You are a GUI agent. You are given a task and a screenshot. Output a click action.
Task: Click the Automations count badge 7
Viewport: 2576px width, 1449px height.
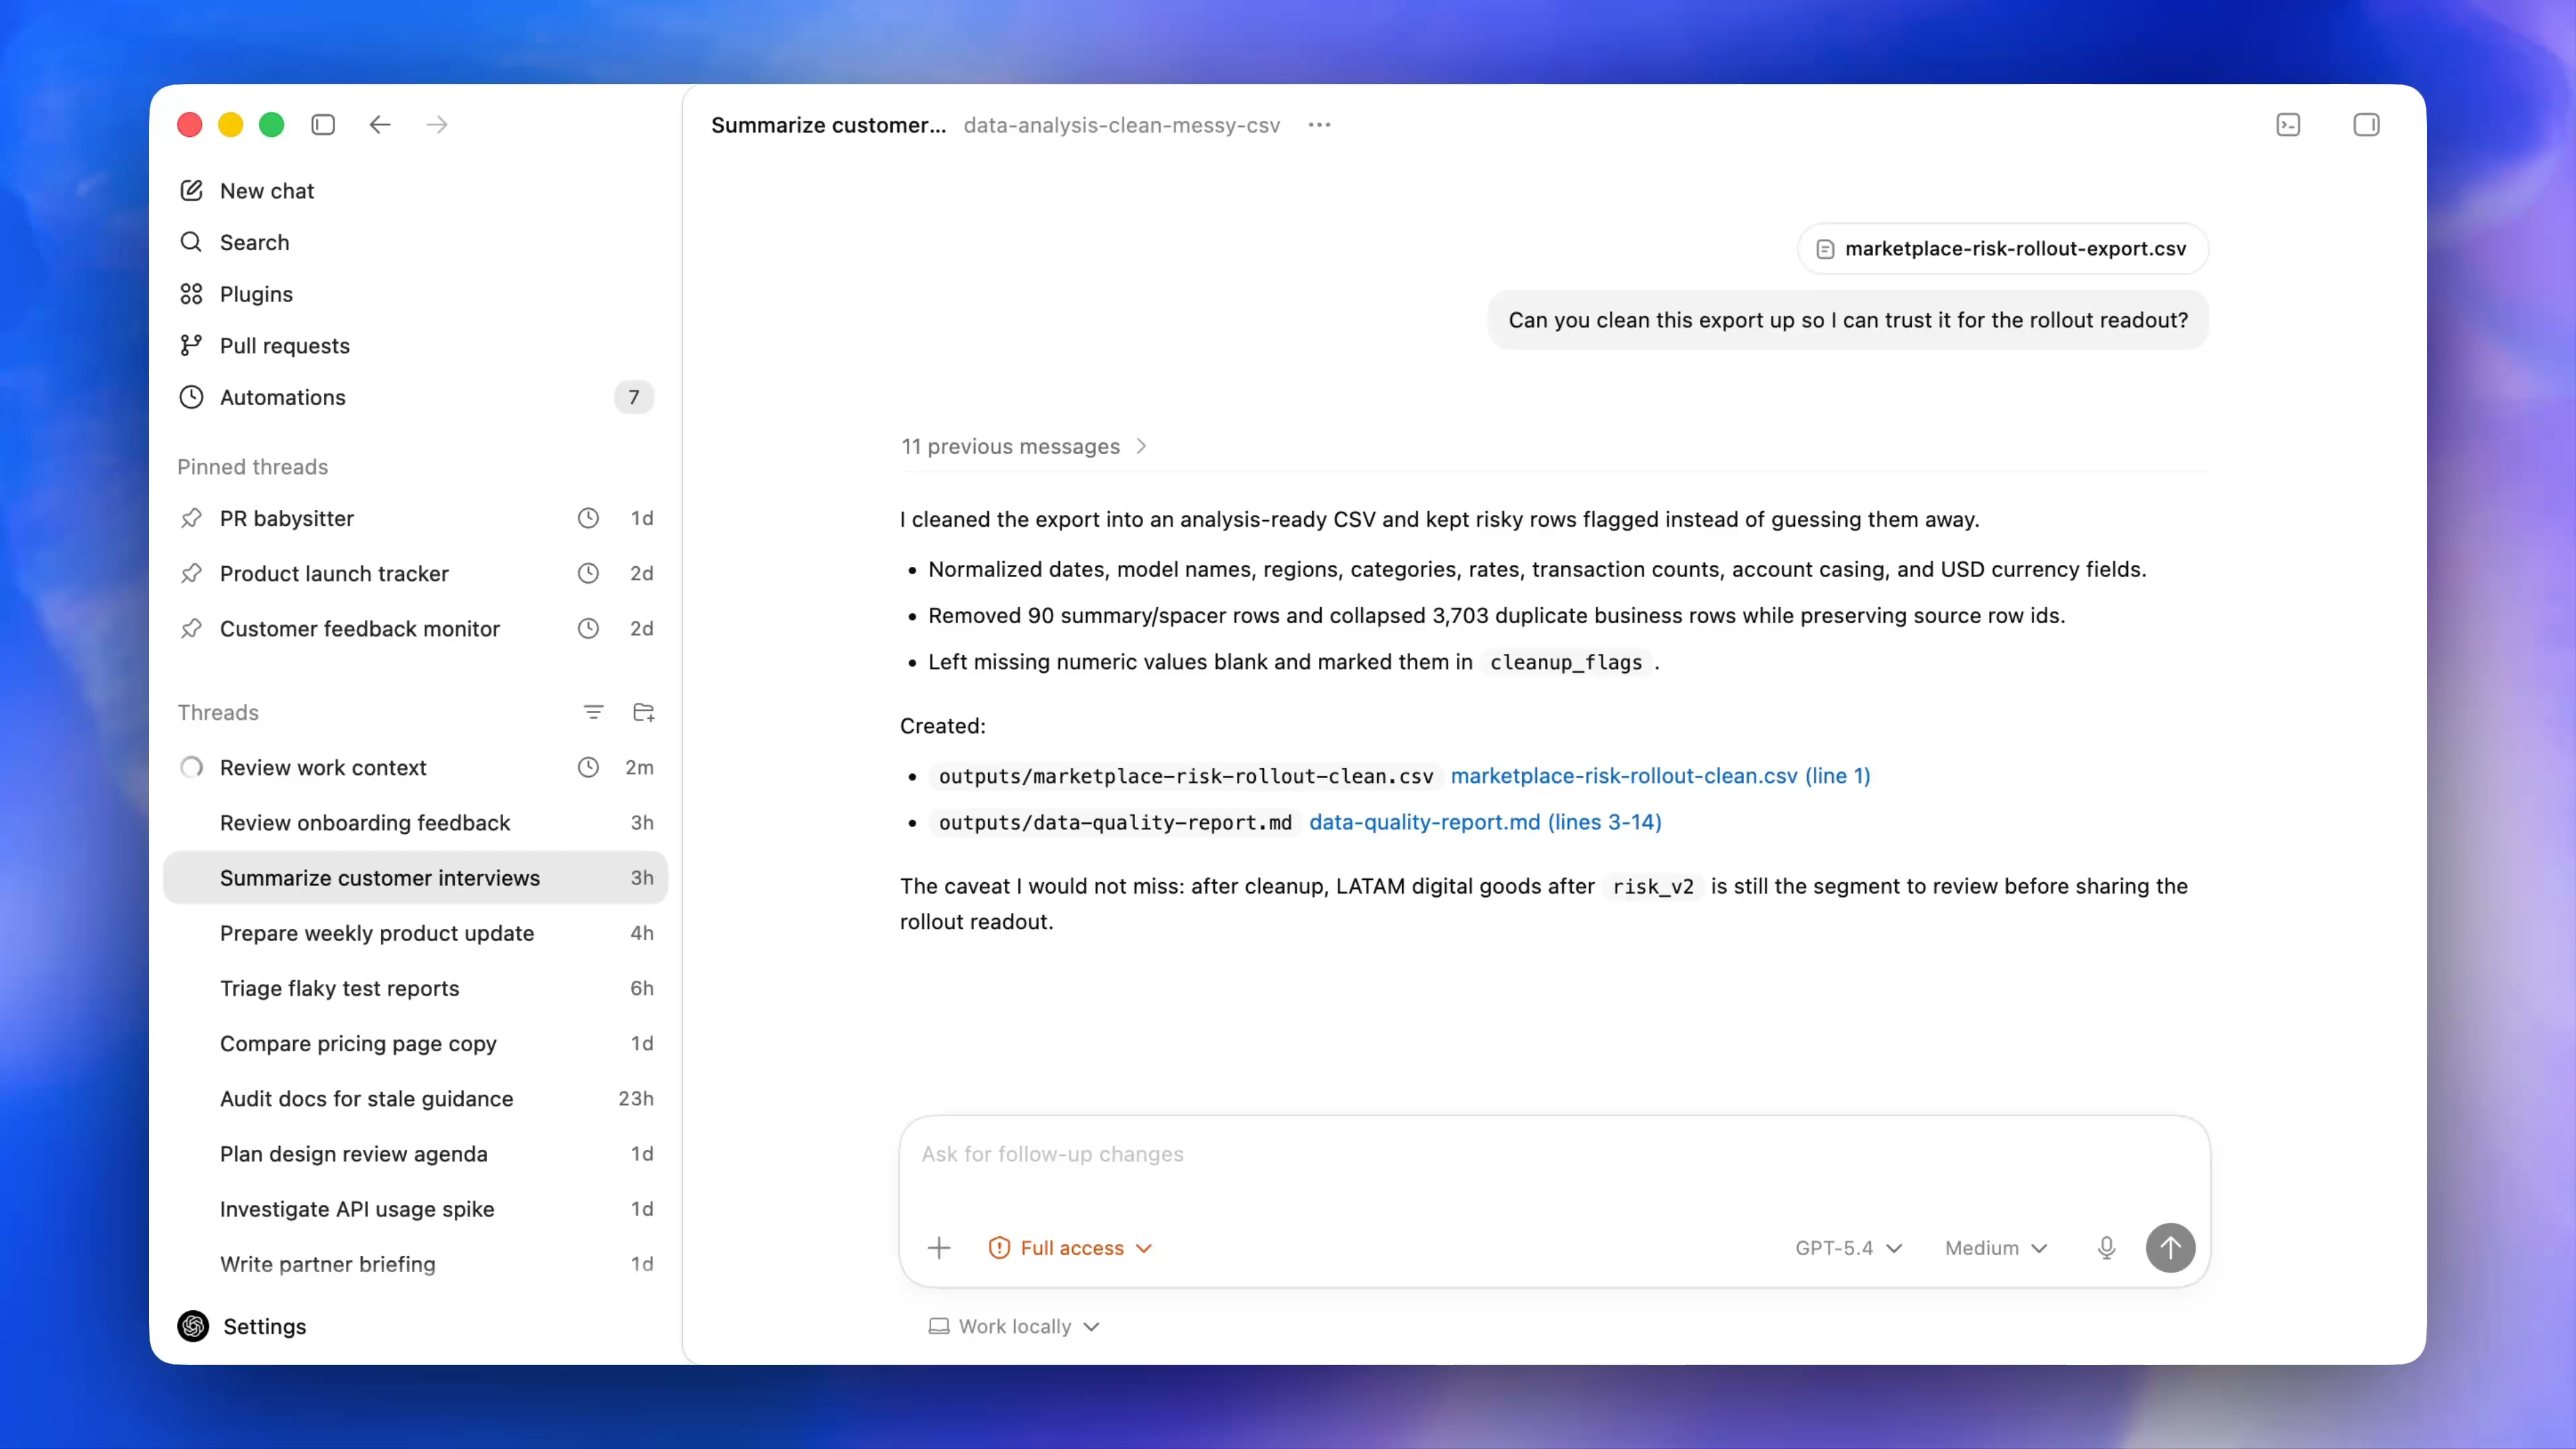coord(634,397)
